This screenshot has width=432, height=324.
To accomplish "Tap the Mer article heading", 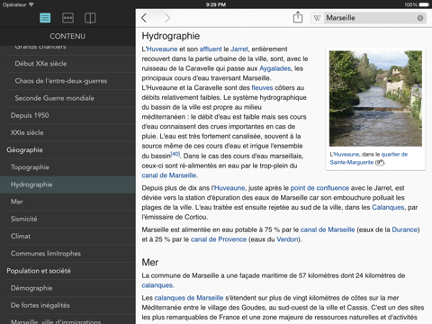I will (150, 263).
